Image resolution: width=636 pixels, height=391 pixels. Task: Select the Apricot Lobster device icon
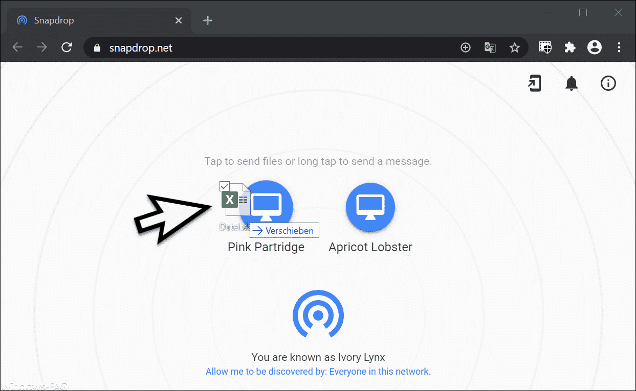click(370, 207)
